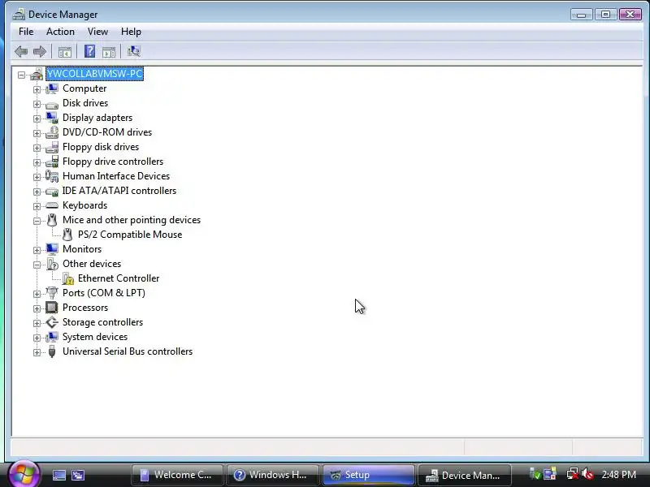This screenshot has height=487, width=650.
Task: Click the network disconnected tray icon
Action: (572, 474)
